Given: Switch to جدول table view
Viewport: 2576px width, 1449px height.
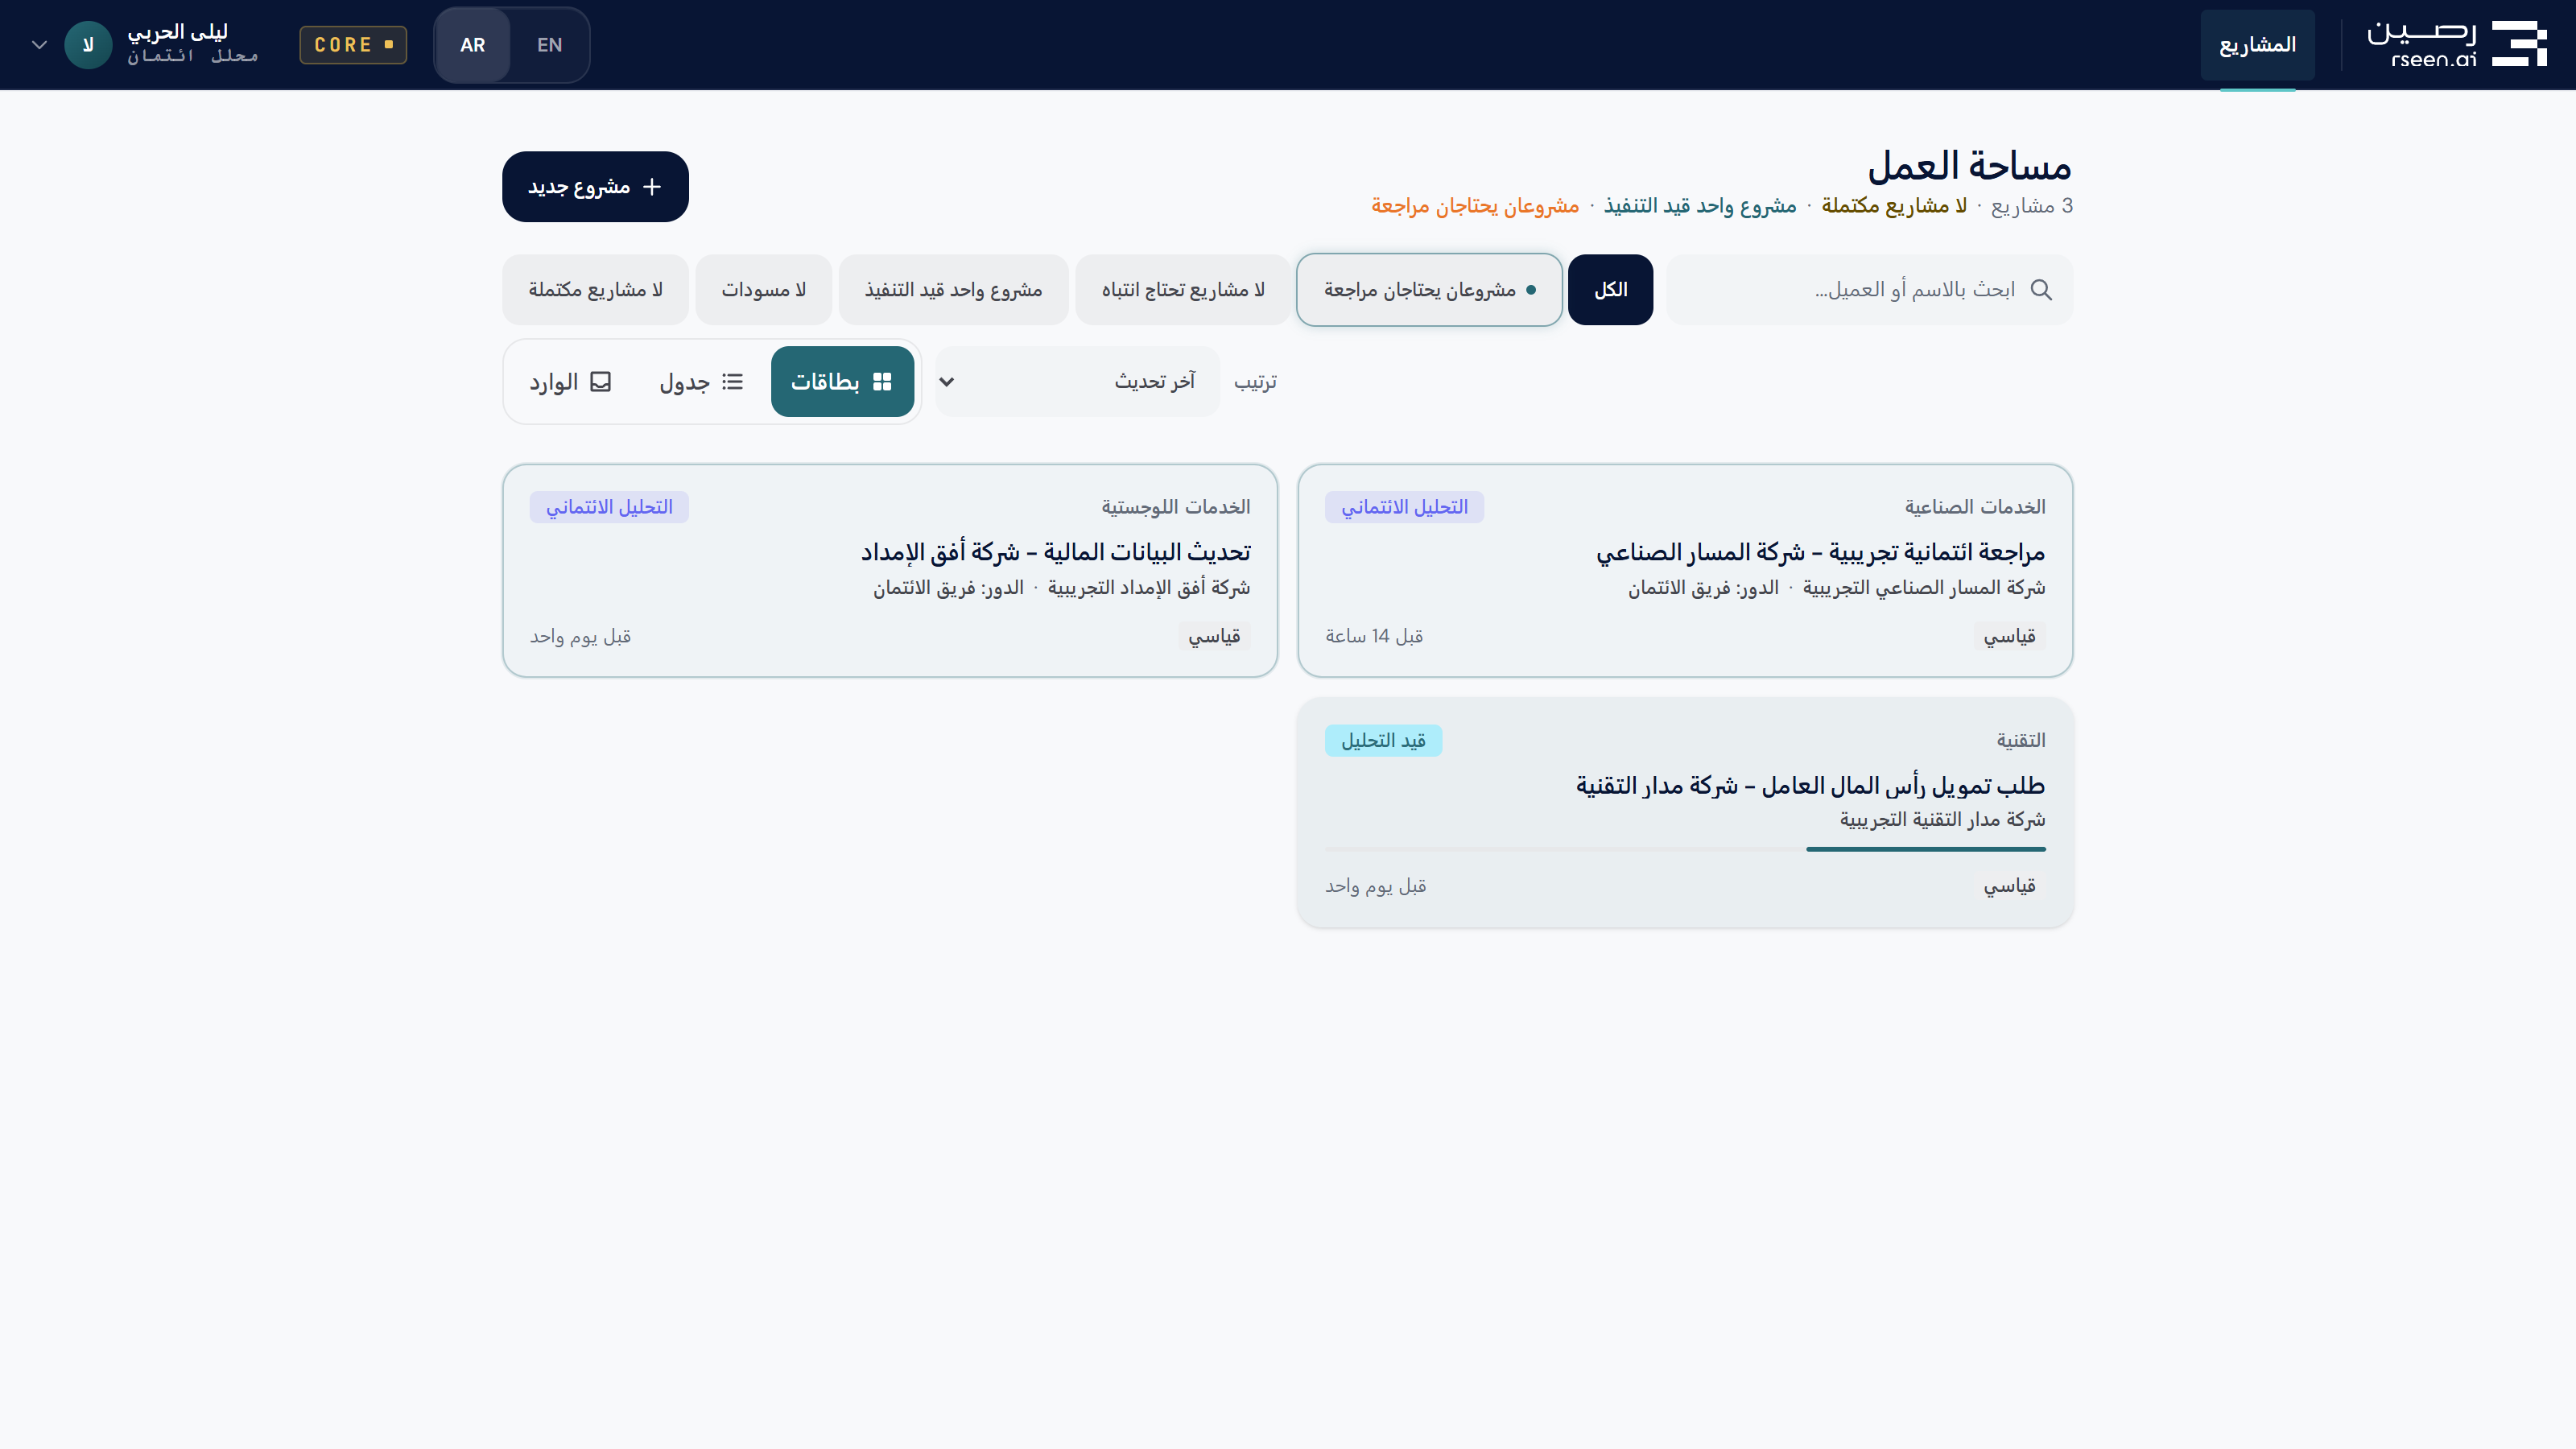Looking at the screenshot, I should [701, 382].
